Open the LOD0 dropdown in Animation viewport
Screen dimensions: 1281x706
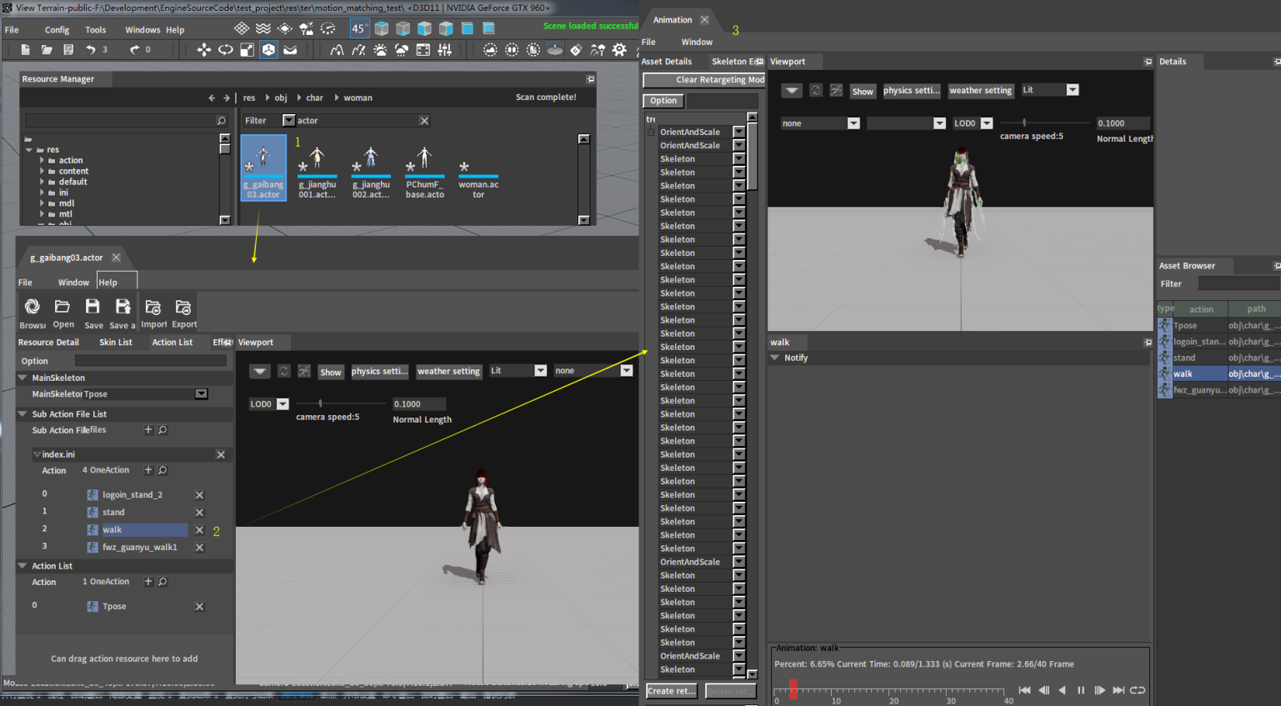coord(987,123)
